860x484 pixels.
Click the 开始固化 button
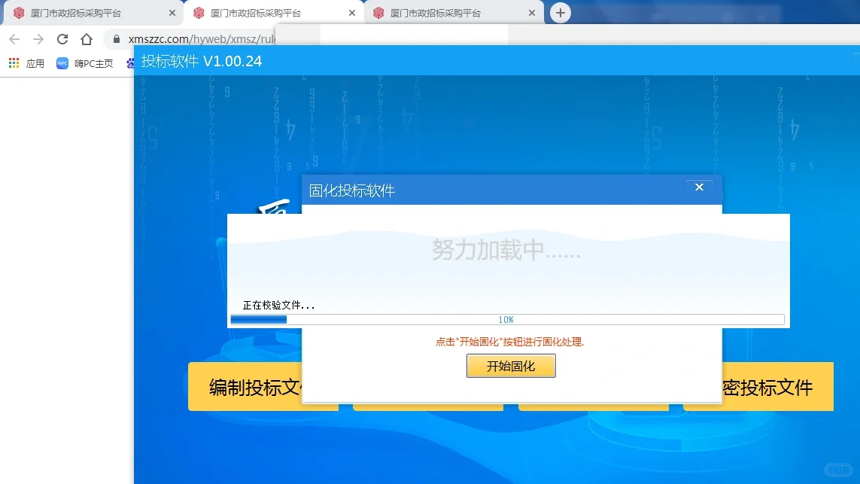[x=511, y=366]
